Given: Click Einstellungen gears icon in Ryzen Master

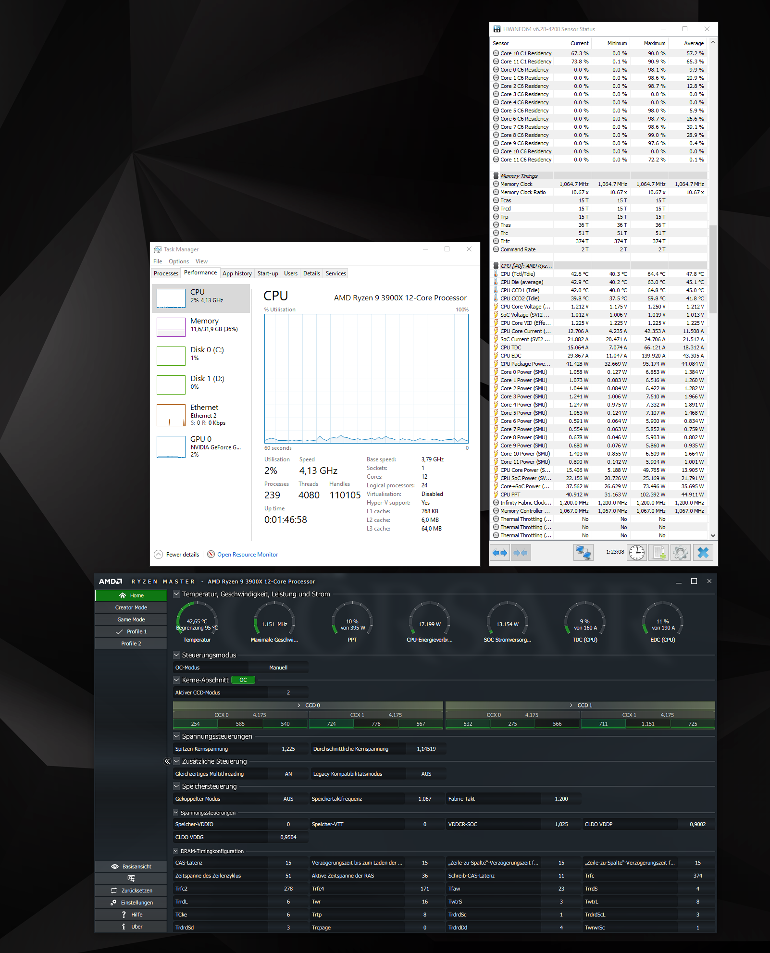Looking at the screenshot, I should tap(113, 903).
